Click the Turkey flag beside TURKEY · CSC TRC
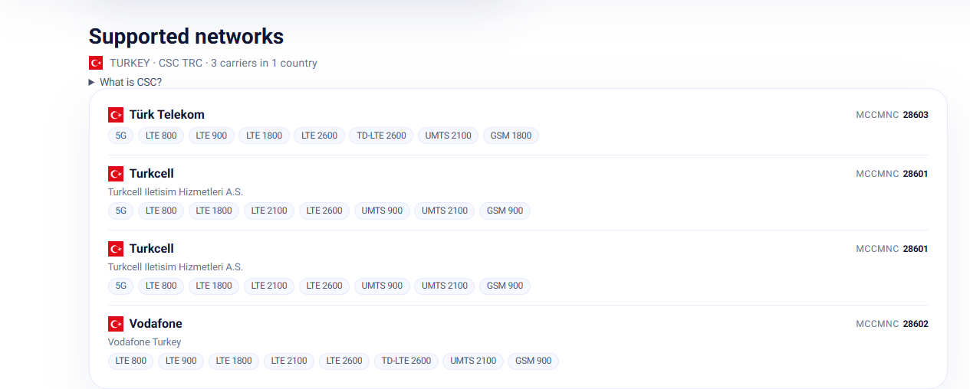 (96, 63)
